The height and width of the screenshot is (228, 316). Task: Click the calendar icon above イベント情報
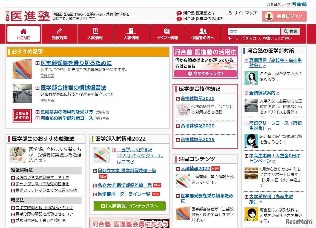click(167, 31)
